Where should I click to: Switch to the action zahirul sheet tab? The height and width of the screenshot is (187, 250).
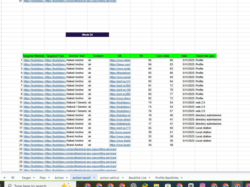pyautogui.click(x=109, y=178)
